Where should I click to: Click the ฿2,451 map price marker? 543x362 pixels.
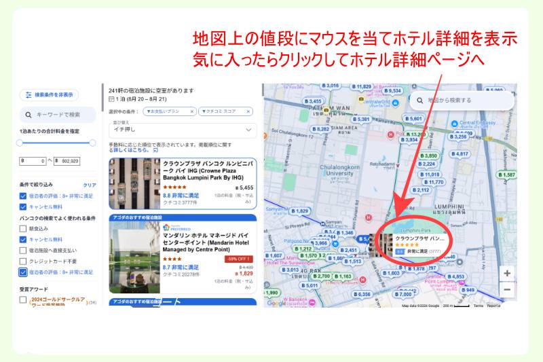(348, 250)
